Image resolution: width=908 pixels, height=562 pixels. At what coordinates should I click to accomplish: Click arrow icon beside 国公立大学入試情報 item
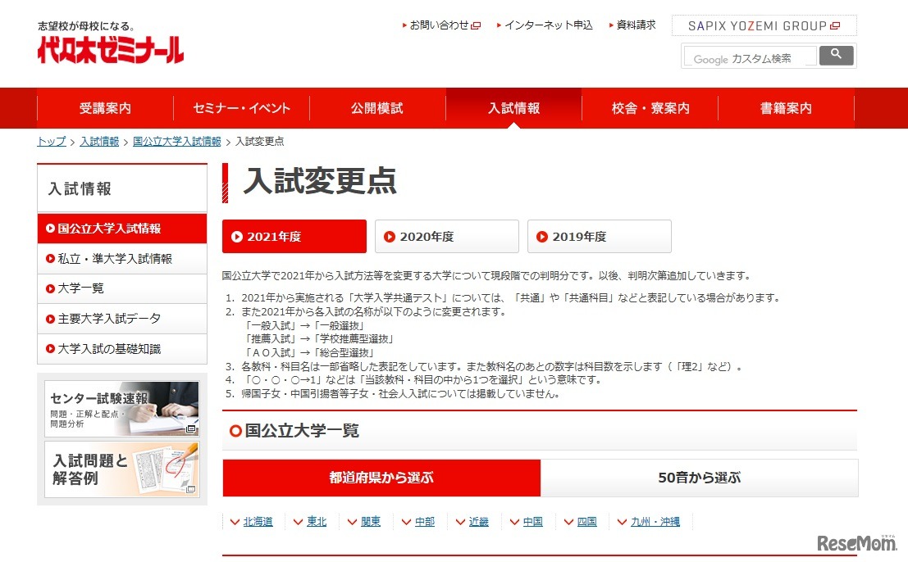click(50, 229)
